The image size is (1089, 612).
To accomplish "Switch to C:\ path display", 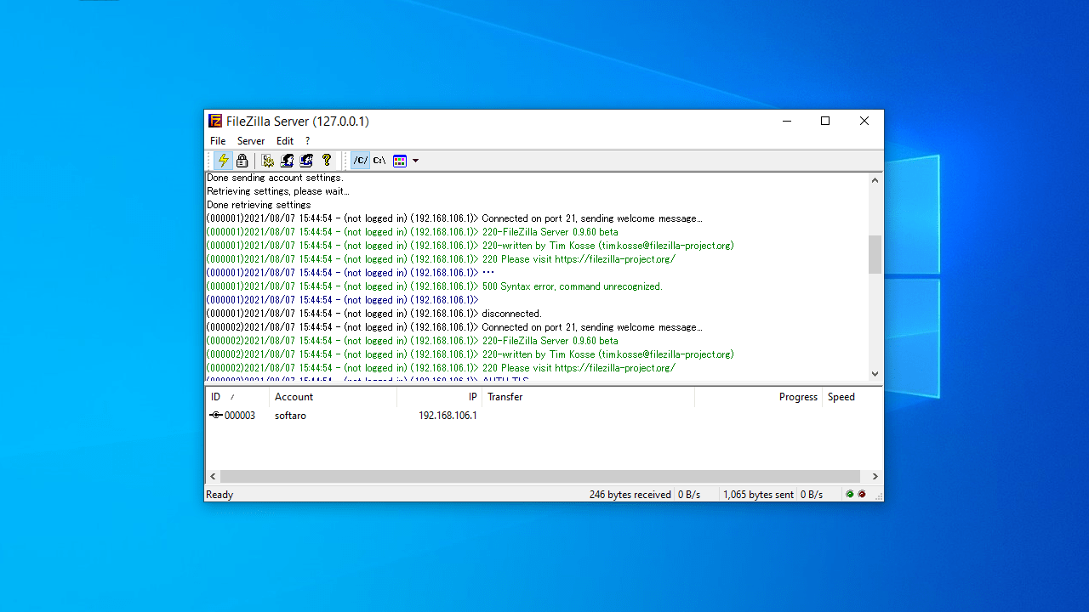I will point(379,160).
